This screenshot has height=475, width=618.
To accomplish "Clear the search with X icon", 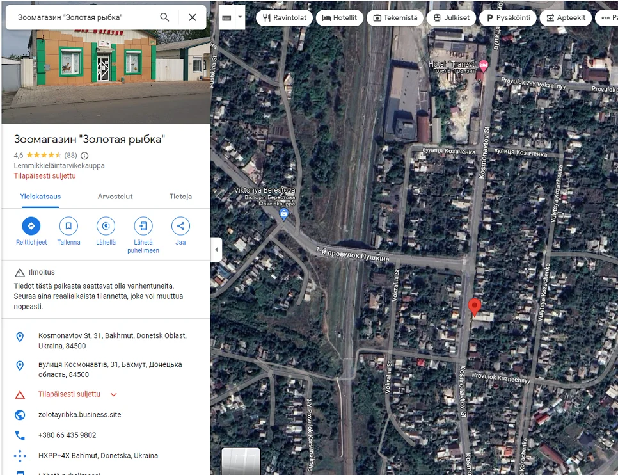I will (x=193, y=17).
